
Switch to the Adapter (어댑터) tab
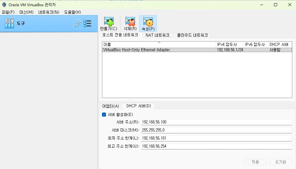111,106
